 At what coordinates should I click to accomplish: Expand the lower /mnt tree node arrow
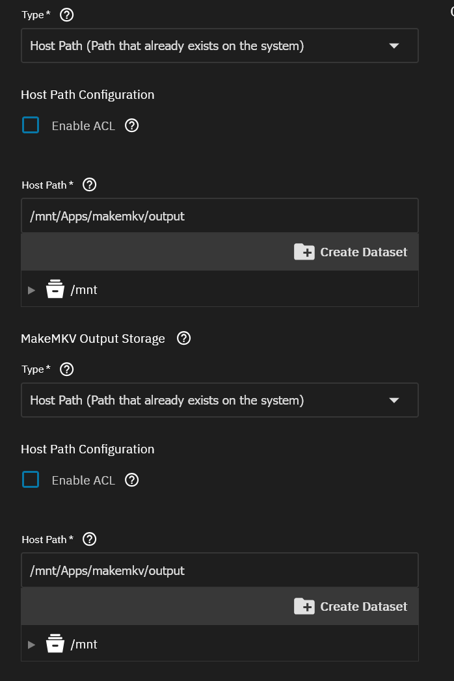[x=32, y=645]
